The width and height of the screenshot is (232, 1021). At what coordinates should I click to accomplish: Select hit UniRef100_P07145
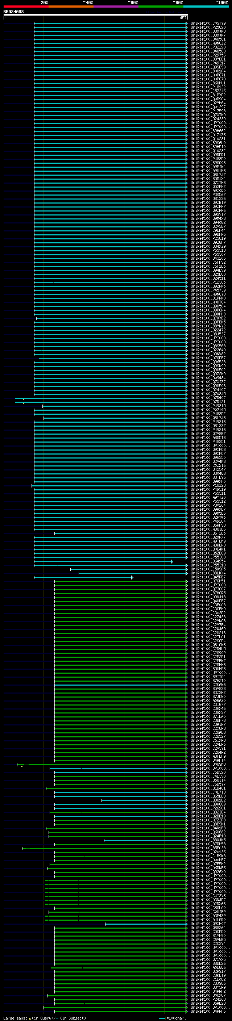pyautogui.click(x=208, y=410)
